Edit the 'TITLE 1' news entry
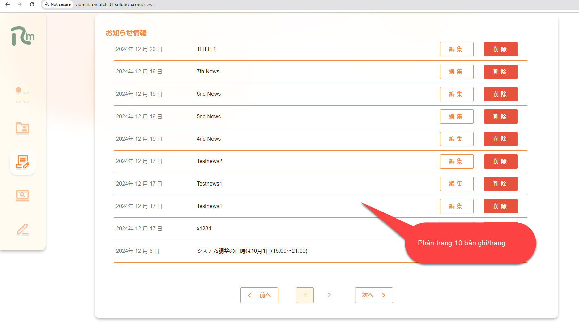 456,49
